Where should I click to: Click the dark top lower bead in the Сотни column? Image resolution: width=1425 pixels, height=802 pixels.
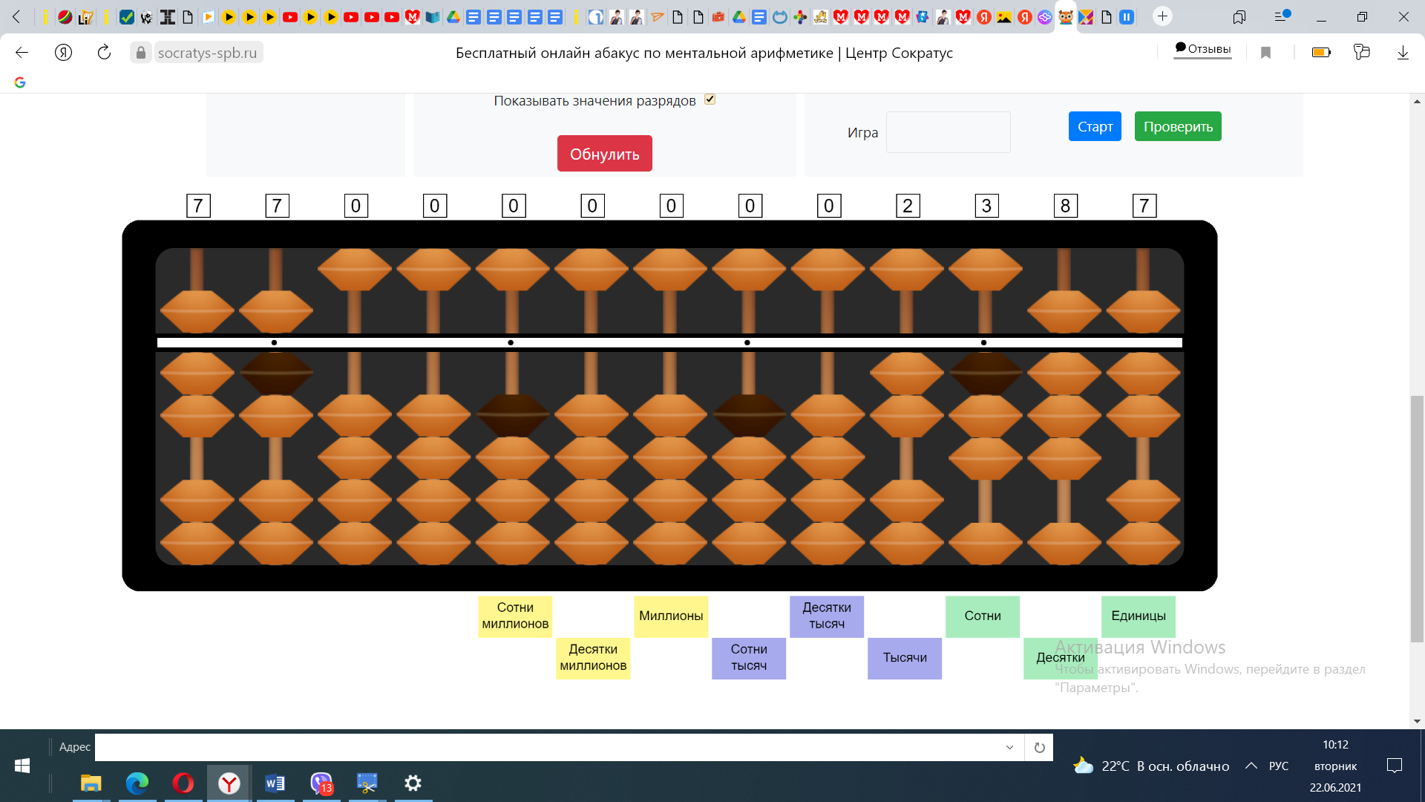(x=986, y=373)
